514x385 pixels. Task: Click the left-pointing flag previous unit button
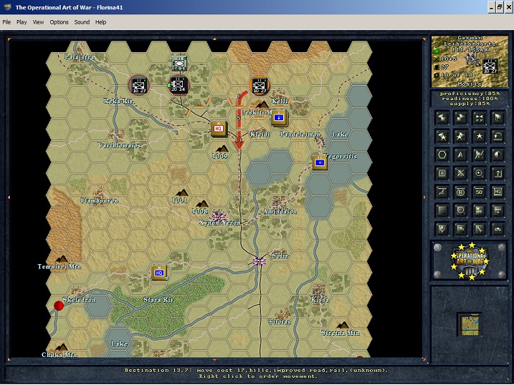point(442,118)
